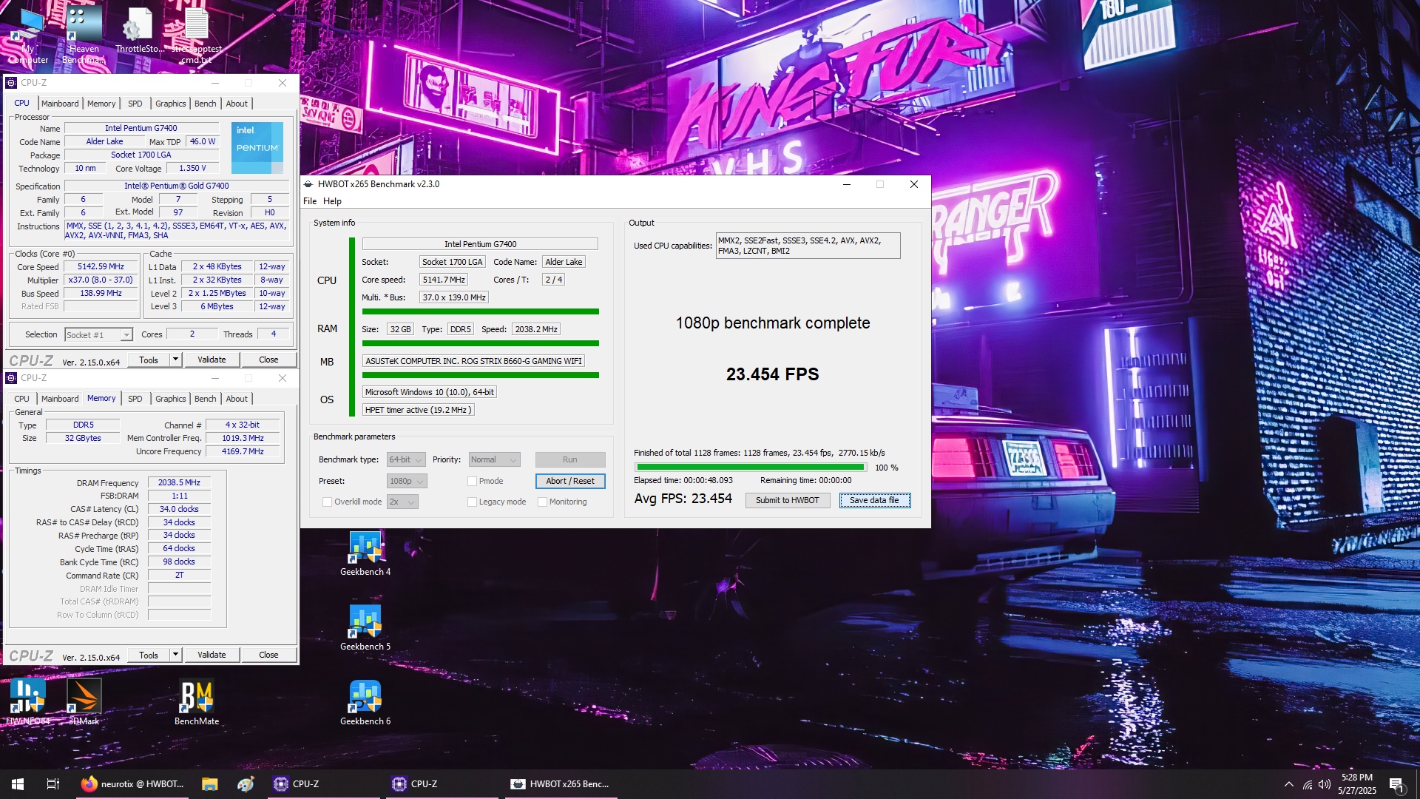Open the File menu in HWBOT x265
The image size is (1420, 799).
pos(310,201)
